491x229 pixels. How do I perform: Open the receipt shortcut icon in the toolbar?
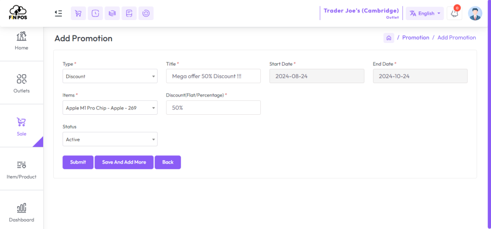[129, 13]
